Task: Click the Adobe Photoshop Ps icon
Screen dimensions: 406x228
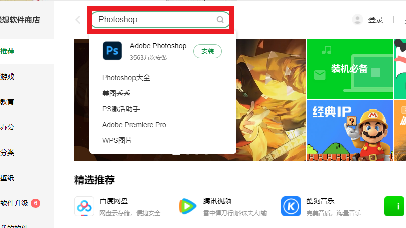Action: pyautogui.click(x=112, y=51)
